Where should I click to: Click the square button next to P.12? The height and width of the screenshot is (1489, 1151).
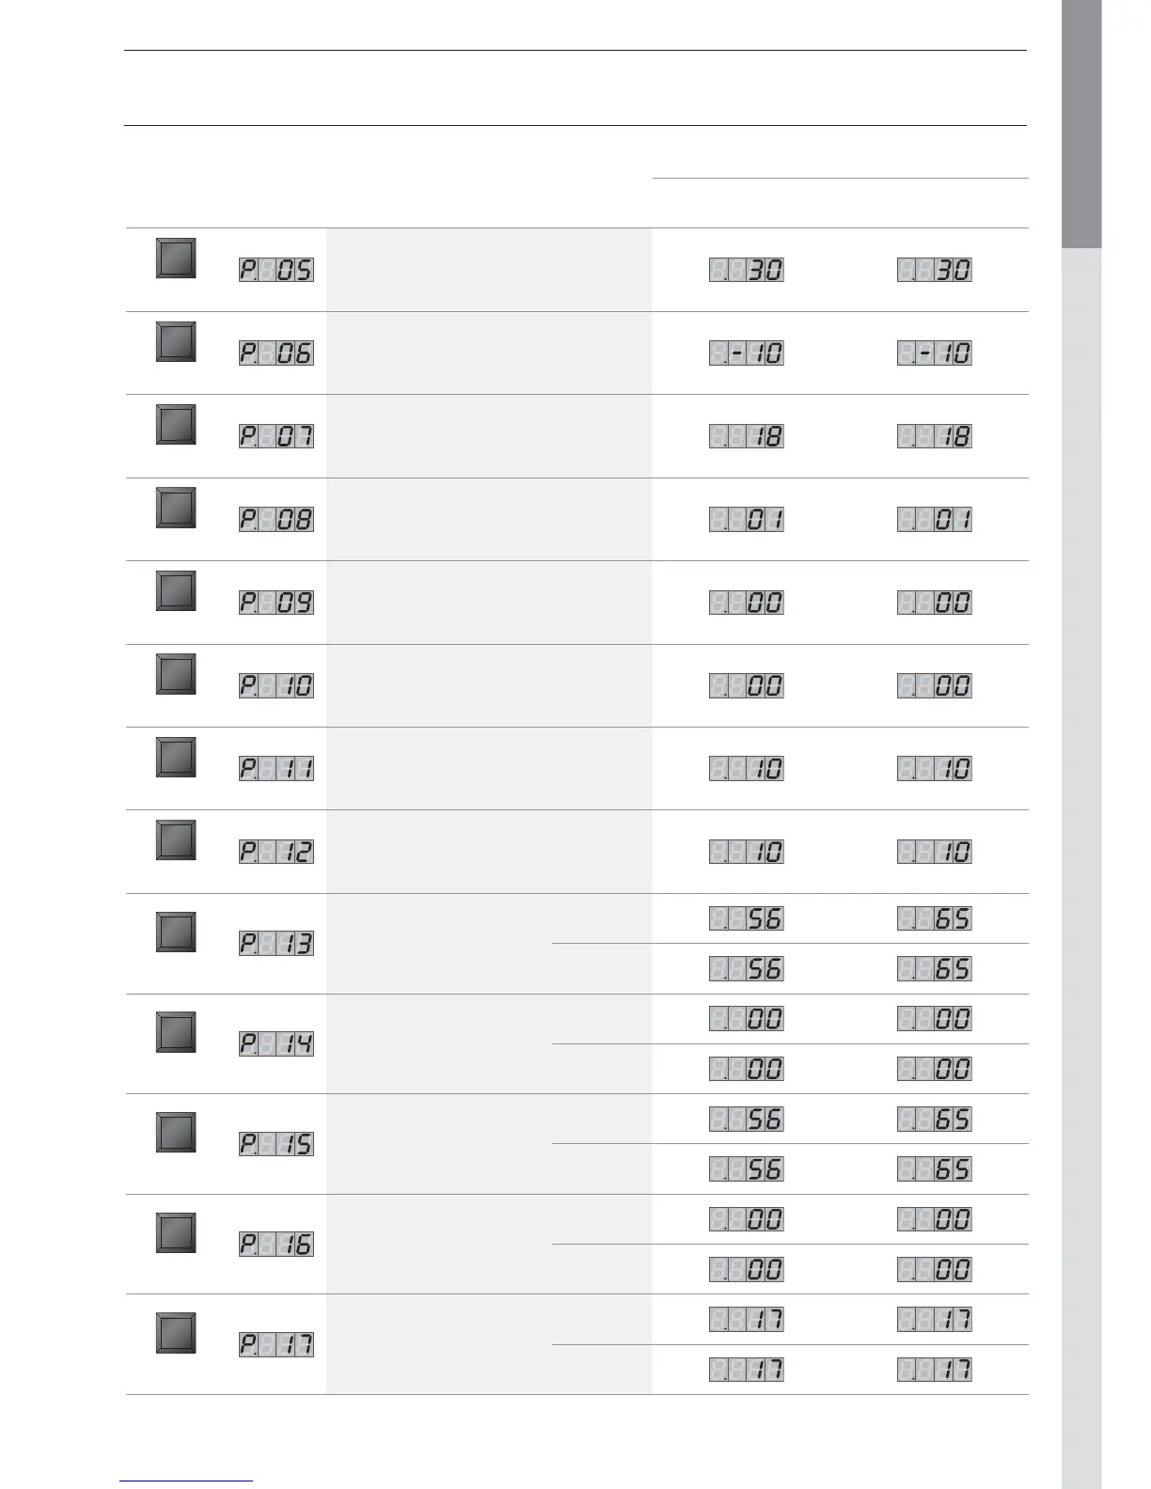(176, 839)
